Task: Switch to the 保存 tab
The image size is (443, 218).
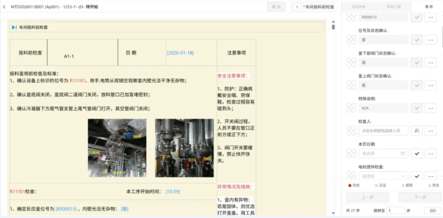Action: [428, 7]
